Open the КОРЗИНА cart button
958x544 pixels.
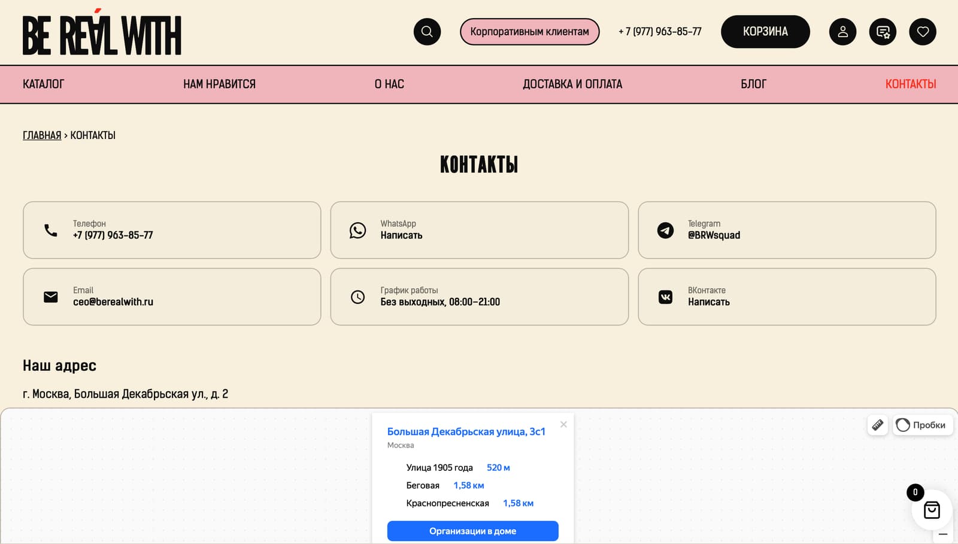pos(765,32)
